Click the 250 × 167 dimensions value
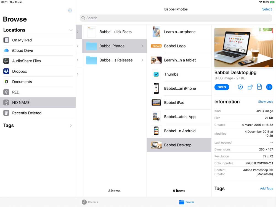276x207 pixels. coord(266,149)
